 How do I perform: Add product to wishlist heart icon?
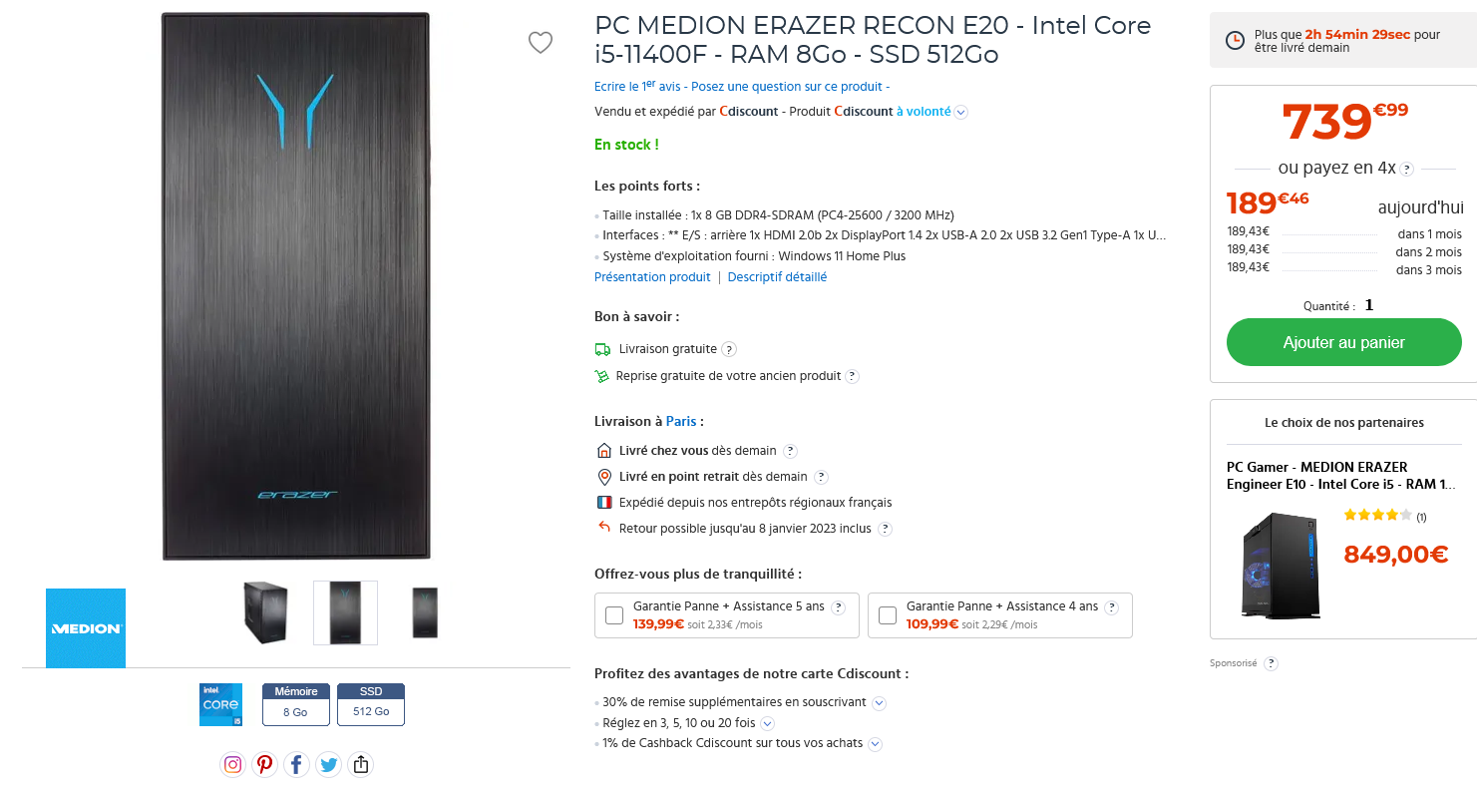pyautogui.click(x=541, y=43)
